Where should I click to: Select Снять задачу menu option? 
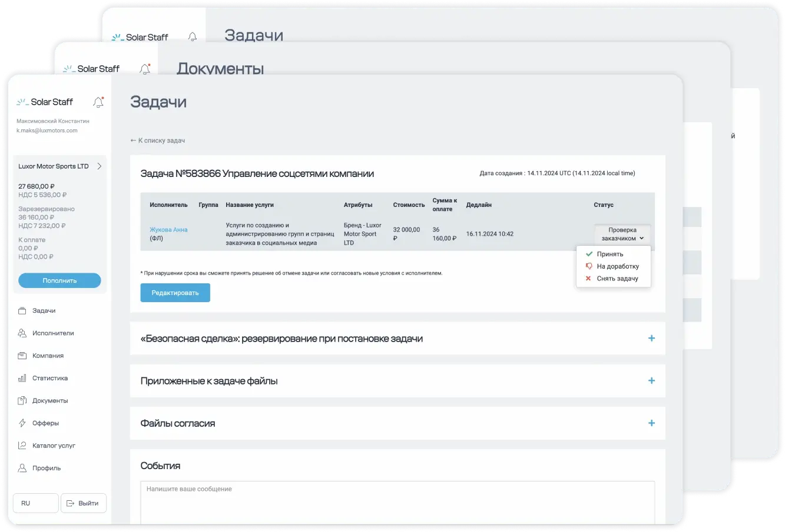pyautogui.click(x=617, y=279)
